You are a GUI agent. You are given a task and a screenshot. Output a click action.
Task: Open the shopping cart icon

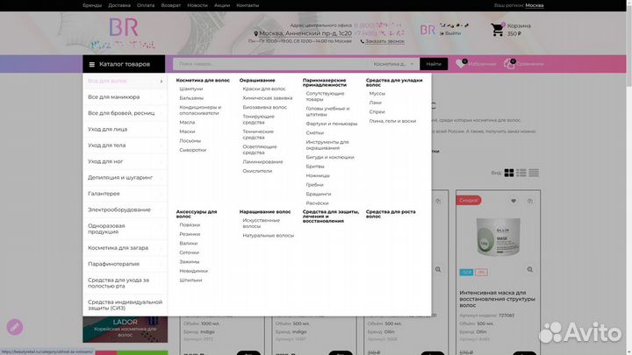tap(498, 30)
